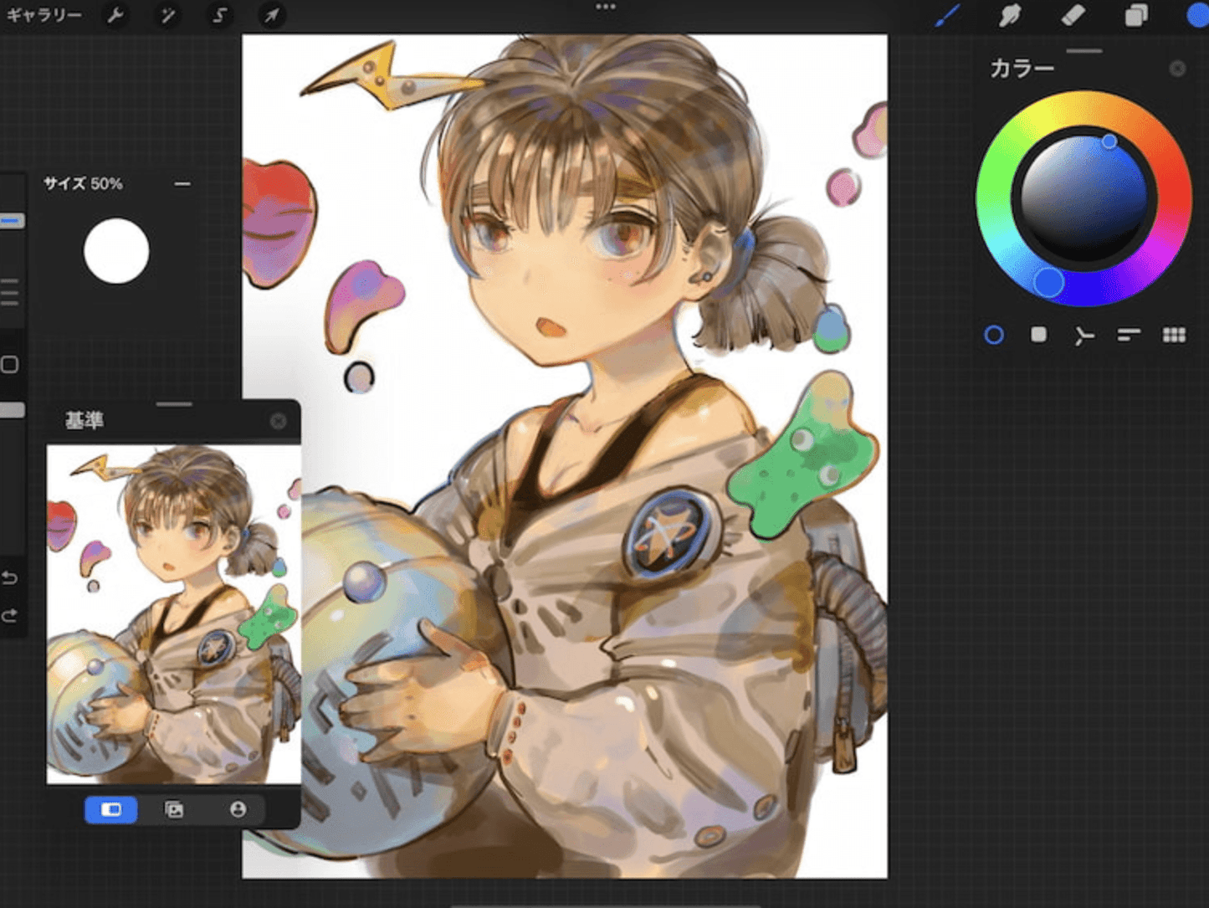Viewport: 1209px width, 908px height.
Task: Open the Actions wrench menu
Action: click(115, 16)
